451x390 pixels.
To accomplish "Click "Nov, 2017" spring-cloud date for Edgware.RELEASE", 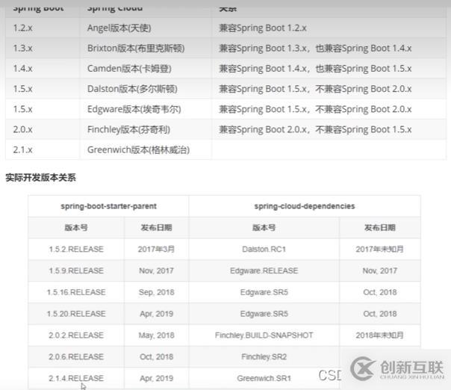I will point(379,270).
